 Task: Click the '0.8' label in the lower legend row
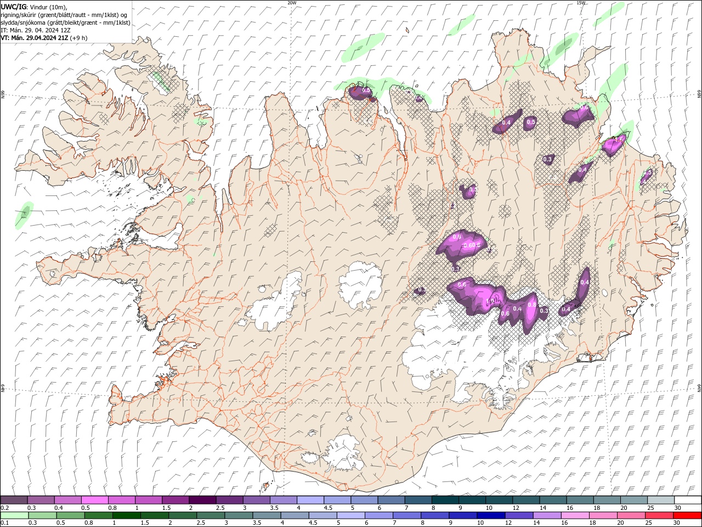coord(88,524)
